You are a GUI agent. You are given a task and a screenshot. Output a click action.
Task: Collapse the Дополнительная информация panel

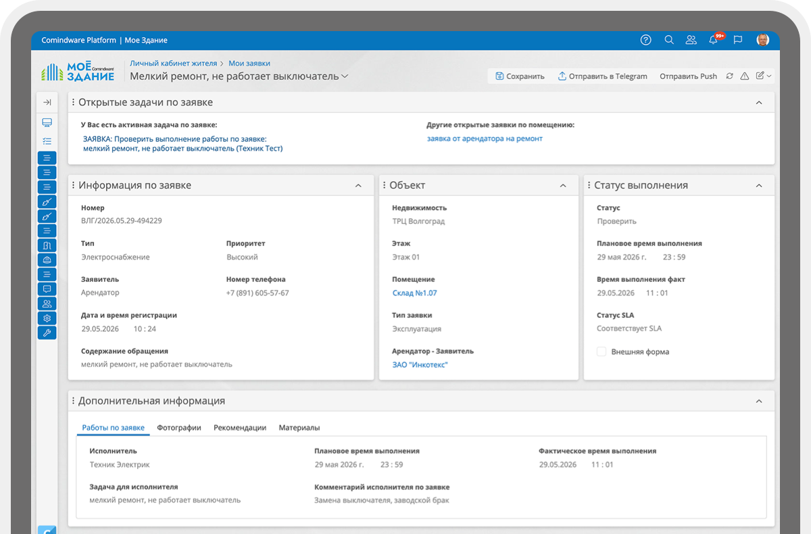759,401
